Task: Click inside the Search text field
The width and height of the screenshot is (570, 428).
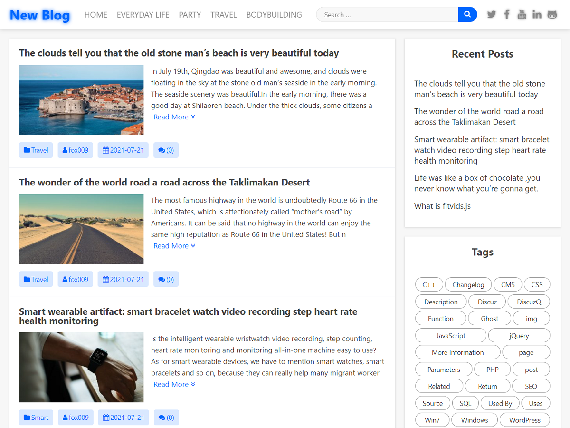Action: pos(387,15)
